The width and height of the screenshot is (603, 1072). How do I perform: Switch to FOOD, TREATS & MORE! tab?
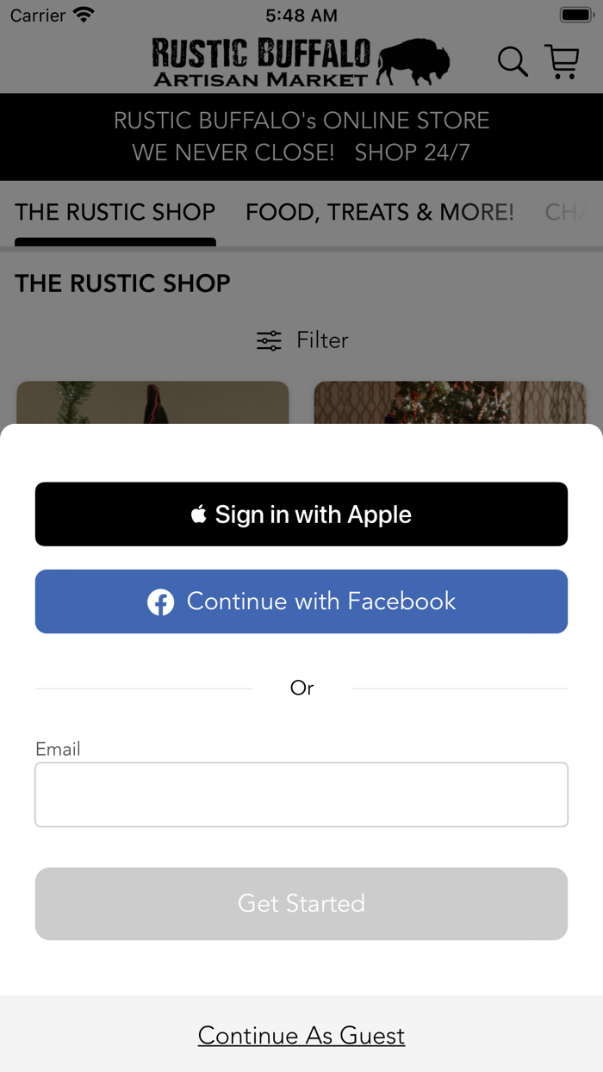pyautogui.click(x=380, y=213)
